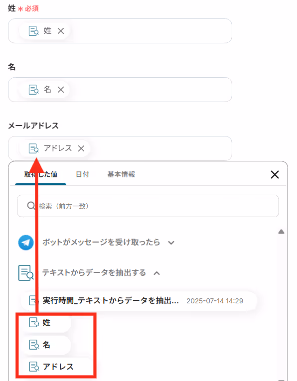Click the 姓 chip inside the 姓 input field

point(45,31)
